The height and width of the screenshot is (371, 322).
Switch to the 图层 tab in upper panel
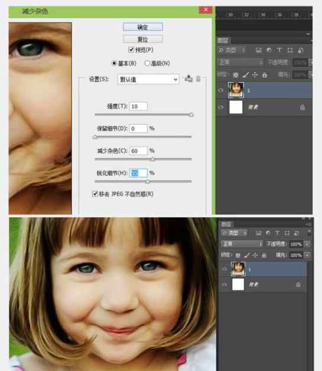point(223,40)
